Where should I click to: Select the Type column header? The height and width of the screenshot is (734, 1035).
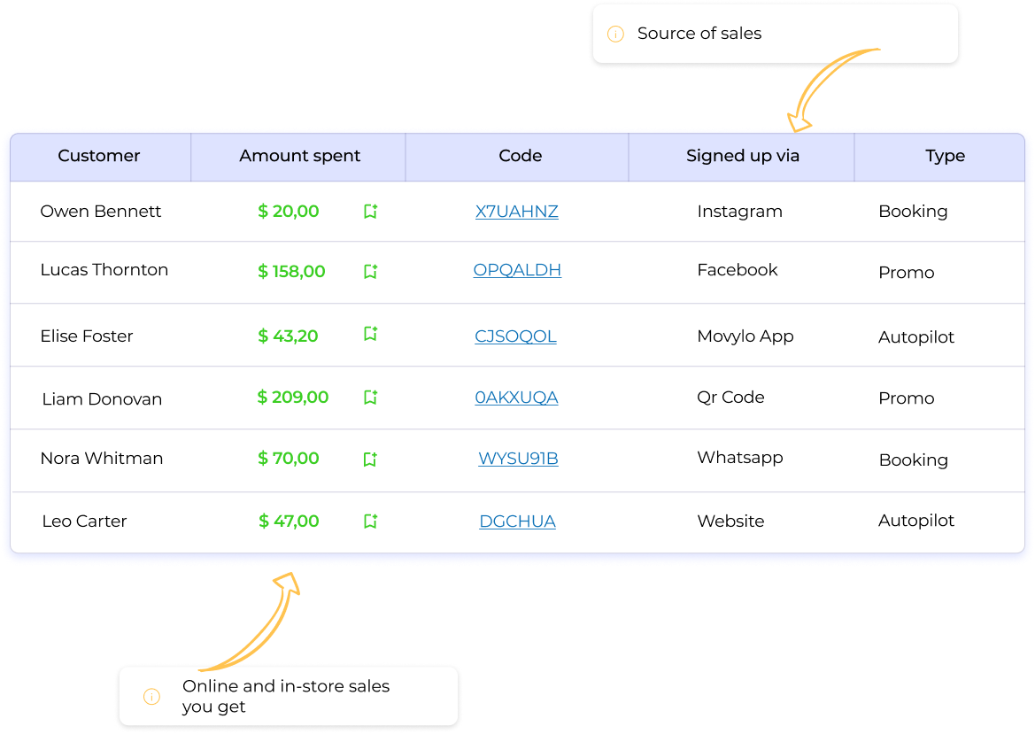[x=945, y=156]
